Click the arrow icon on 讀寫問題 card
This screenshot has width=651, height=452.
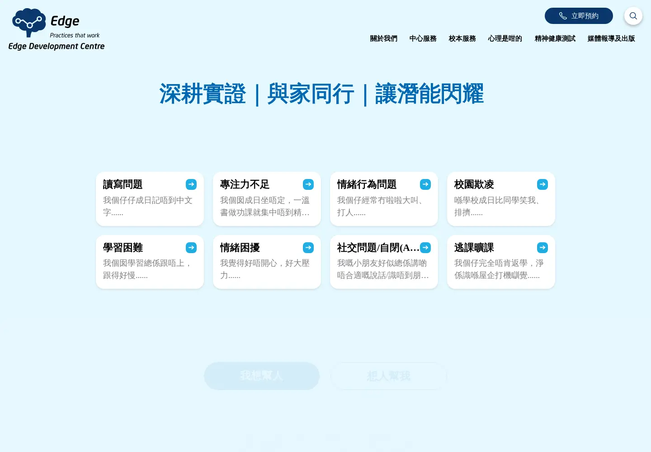coord(191,184)
